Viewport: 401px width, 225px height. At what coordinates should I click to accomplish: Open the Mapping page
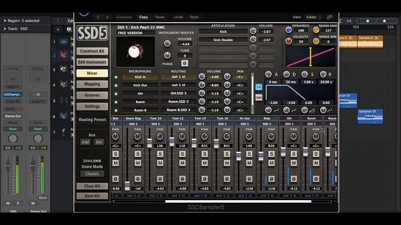(x=92, y=84)
